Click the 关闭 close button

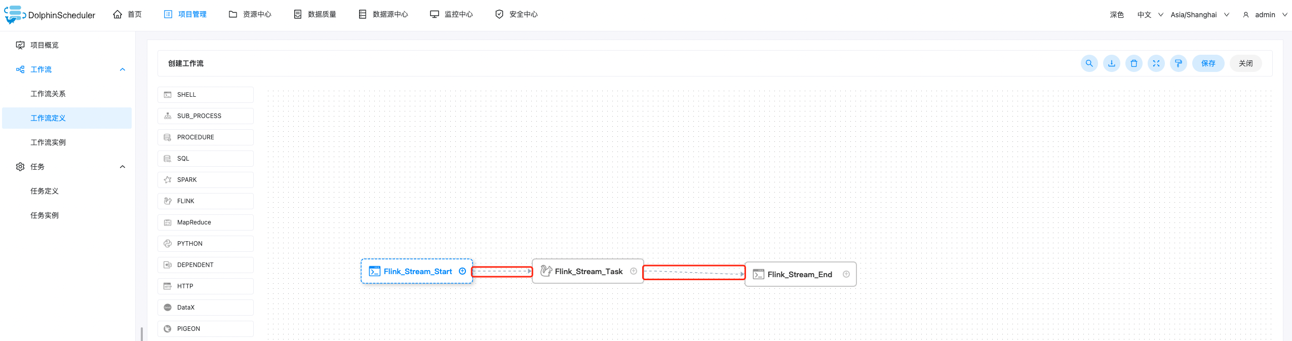[x=1245, y=63]
